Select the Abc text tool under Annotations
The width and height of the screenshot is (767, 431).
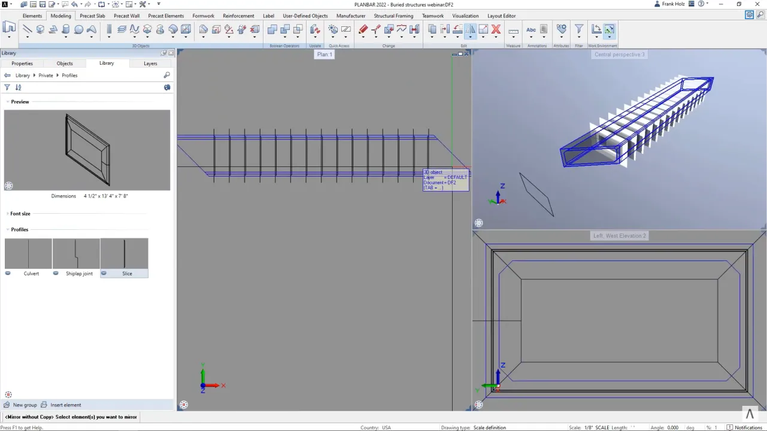click(530, 29)
